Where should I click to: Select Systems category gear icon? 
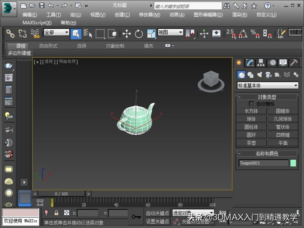(x=296, y=75)
